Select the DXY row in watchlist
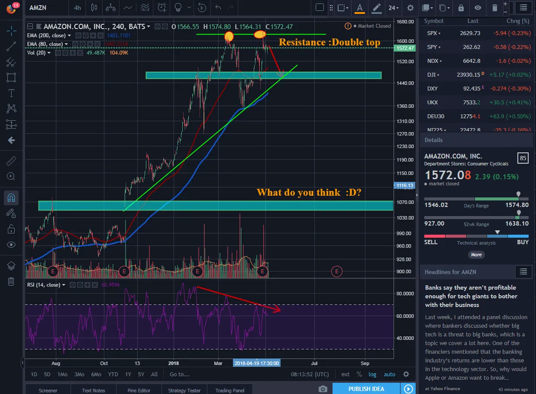 pyautogui.click(x=476, y=88)
